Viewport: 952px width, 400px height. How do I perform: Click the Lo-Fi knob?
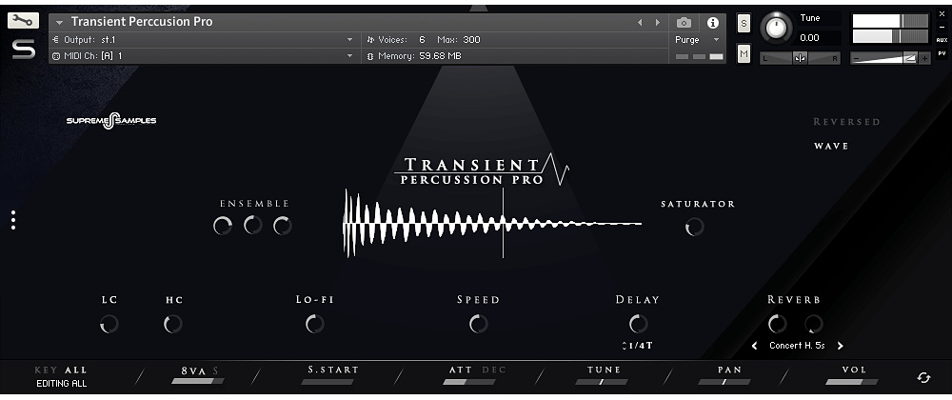pyautogui.click(x=314, y=324)
